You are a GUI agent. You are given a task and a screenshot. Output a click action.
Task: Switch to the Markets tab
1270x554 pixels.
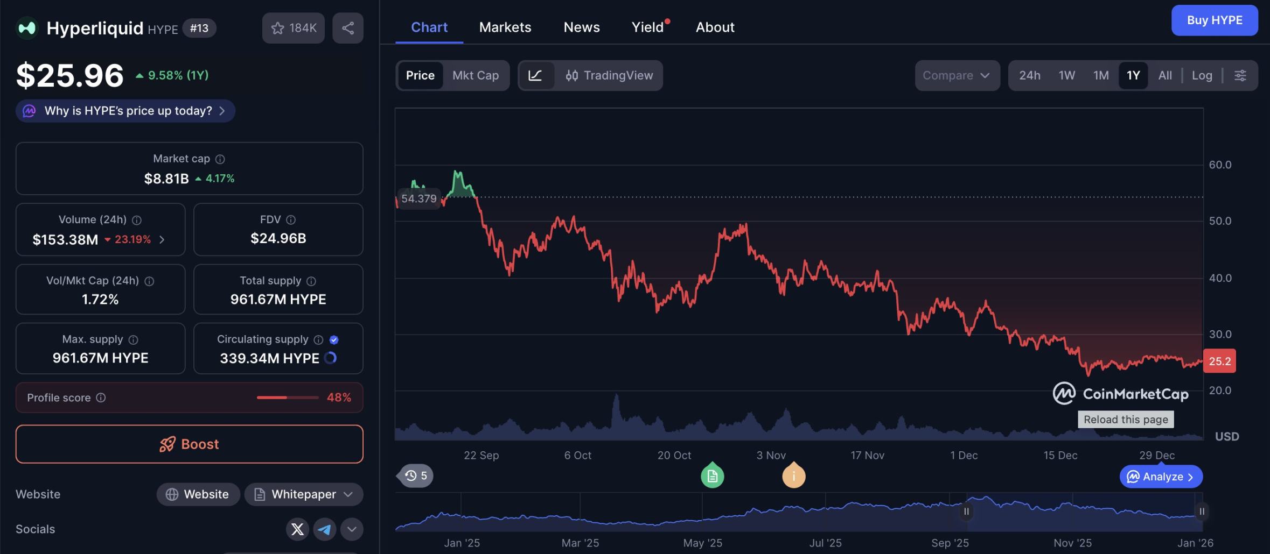point(504,27)
